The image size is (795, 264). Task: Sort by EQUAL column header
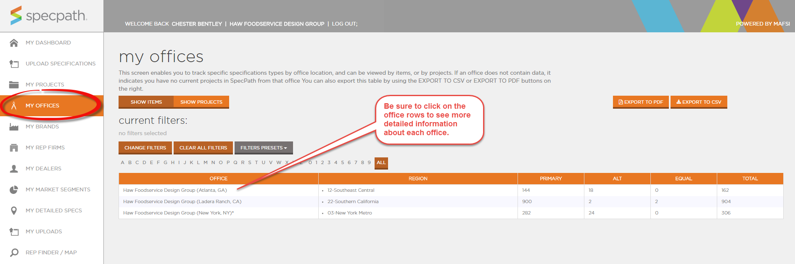point(684,178)
